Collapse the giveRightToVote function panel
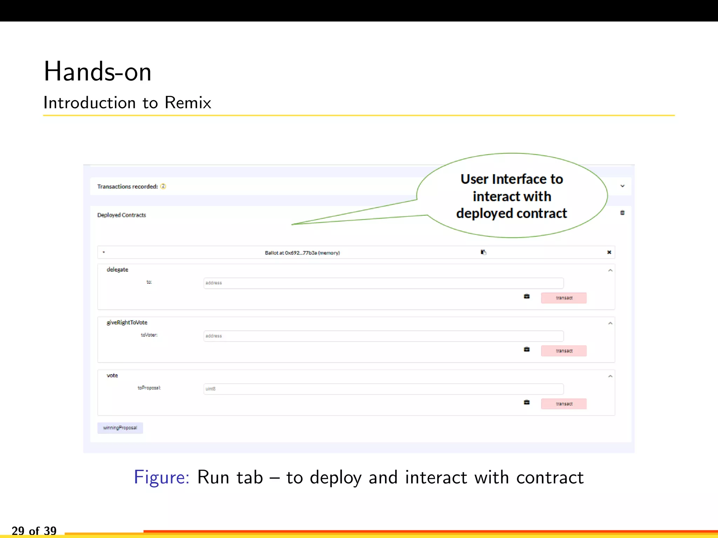The width and height of the screenshot is (718, 538). click(x=610, y=323)
